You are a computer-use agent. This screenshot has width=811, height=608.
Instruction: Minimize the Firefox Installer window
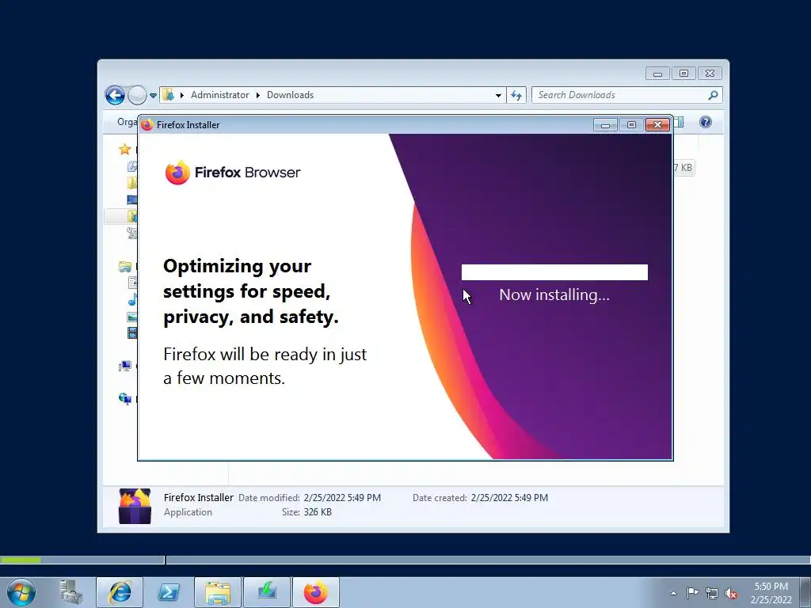pyautogui.click(x=605, y=124)
